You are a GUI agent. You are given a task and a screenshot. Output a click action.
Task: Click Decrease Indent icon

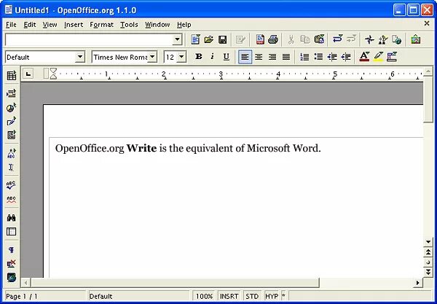[x=332, y=57]
